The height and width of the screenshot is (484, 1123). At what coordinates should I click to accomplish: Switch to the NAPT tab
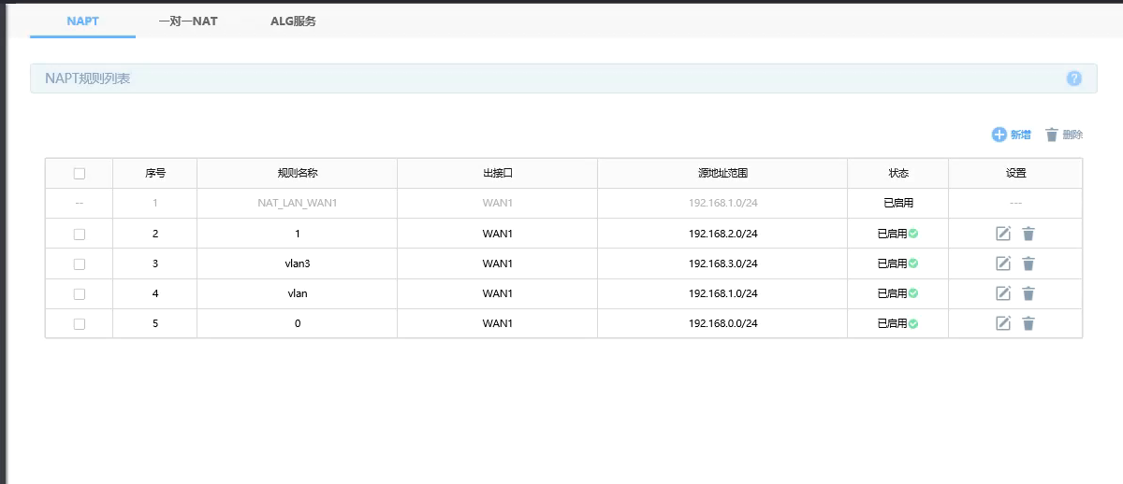click(82, 21)
